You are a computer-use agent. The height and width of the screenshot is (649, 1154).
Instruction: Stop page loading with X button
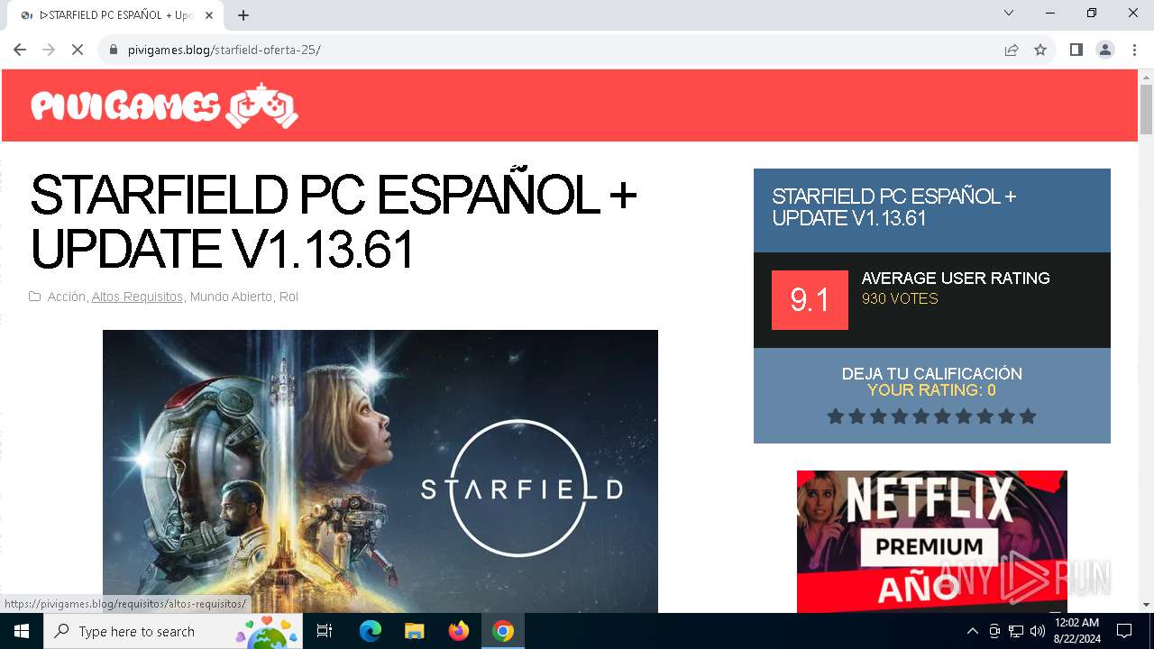click(78, 50)
